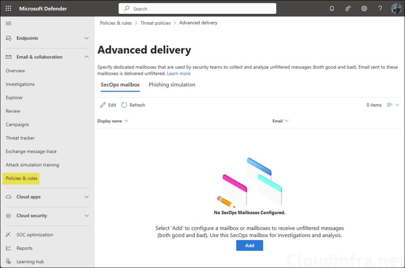405x268 pixels.
Task: Open the view options list dropdown
Action: pyautogui.click(x=393, y=105)
